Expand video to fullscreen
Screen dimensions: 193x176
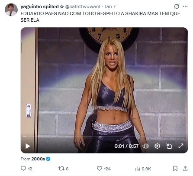[181, 146]
